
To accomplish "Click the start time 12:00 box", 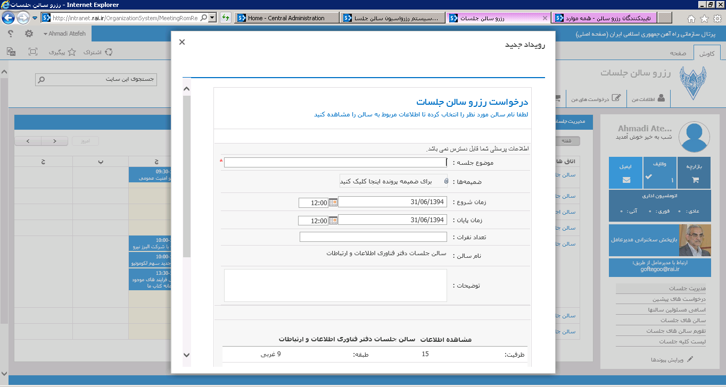I will [314, 203].
